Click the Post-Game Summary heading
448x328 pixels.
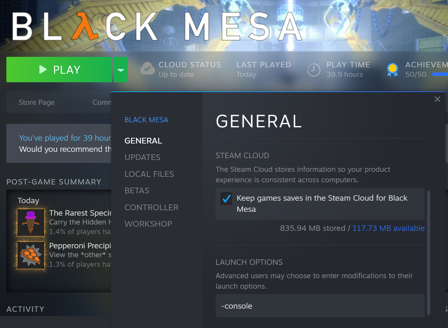[54, 182]
